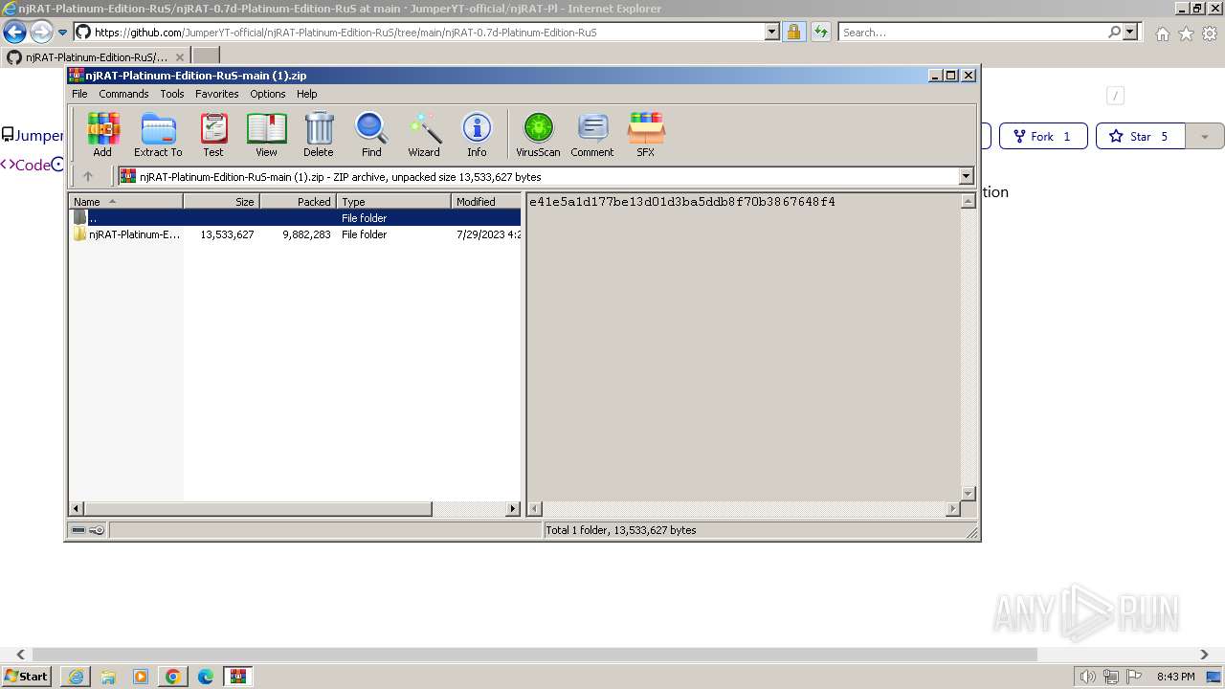Click the volume speaker tray icon
The height and width of the screenshot is (689, 1225).
click(x=1088, y=677)
